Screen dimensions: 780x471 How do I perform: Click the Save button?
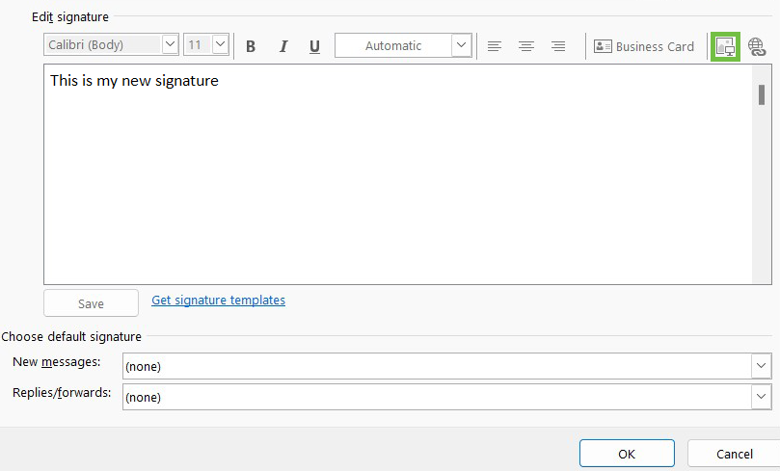[x=91, y=303]
